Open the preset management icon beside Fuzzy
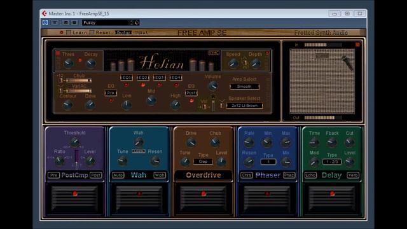Image resolution: width=407 pixels, height=229 pixels. coord(137,23)
